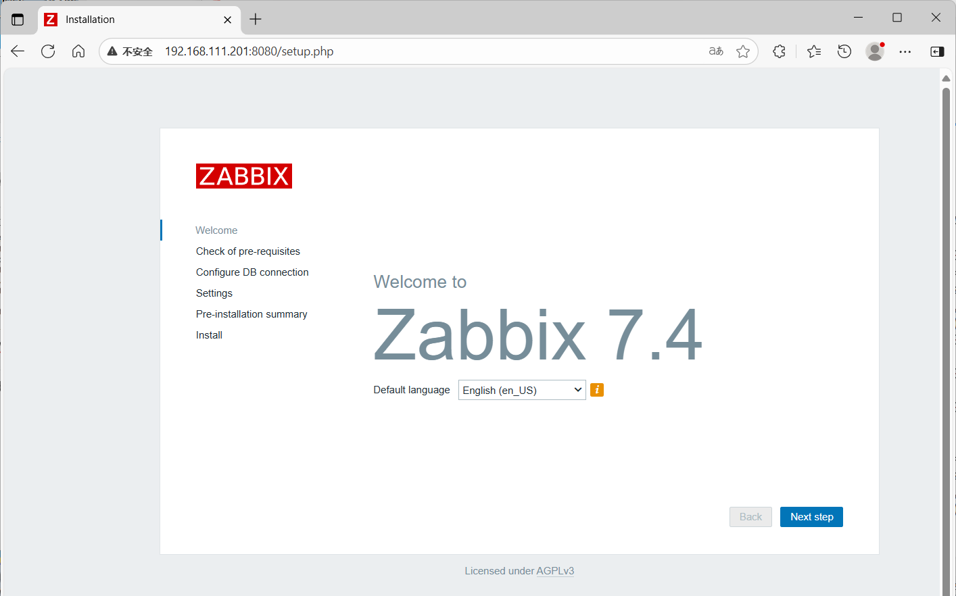The image size is (956, 596).
Task: Open a new browser tab
Action: [x=255, y=19]
